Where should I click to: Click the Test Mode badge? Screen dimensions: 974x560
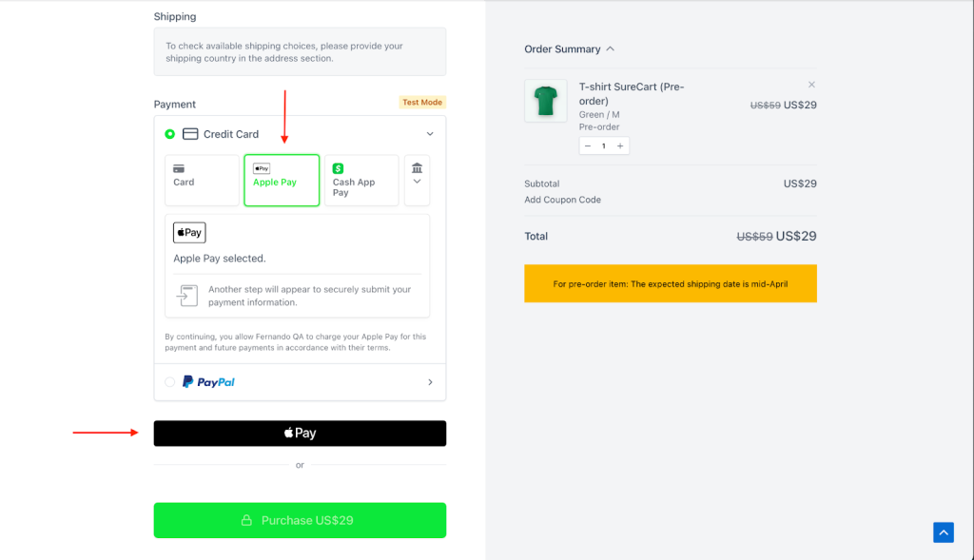pos(422,103)
